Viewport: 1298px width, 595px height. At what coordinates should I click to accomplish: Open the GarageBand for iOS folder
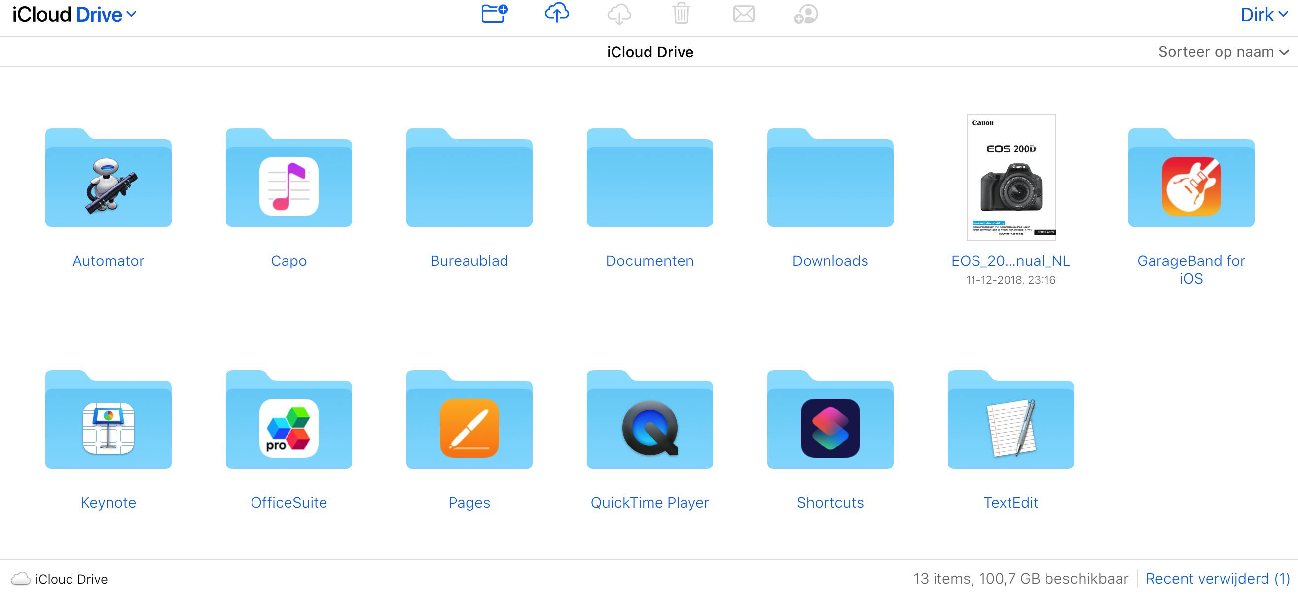[x=1190, y=178]
